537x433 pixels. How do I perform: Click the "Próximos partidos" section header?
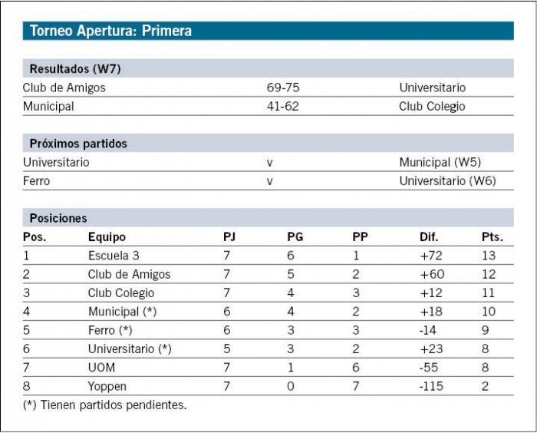(78, 144)
